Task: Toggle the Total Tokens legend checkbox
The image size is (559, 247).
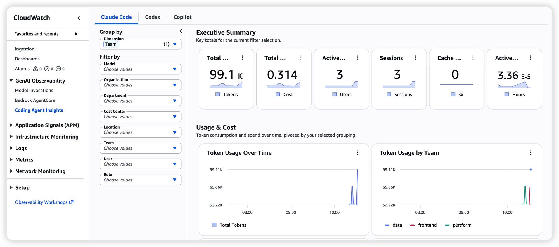Action: click(214, 225)
